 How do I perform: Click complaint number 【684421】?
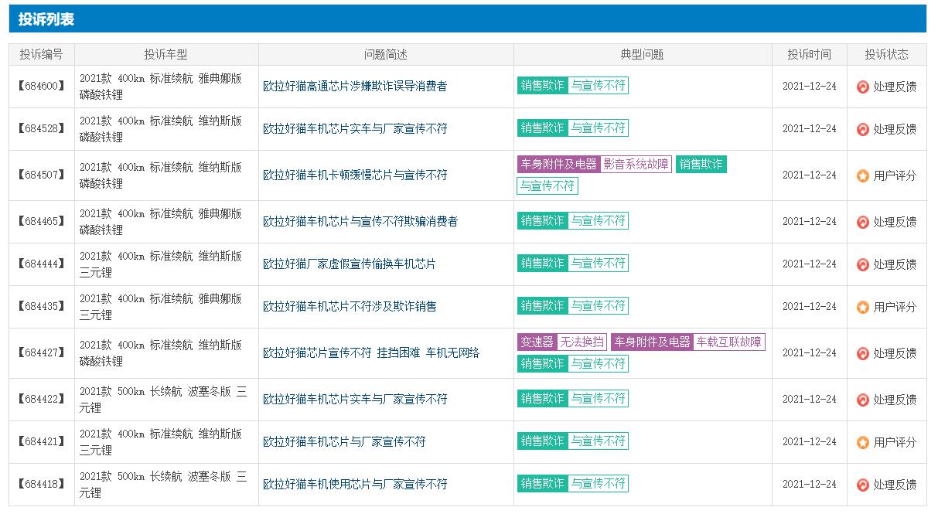[42, 442]
